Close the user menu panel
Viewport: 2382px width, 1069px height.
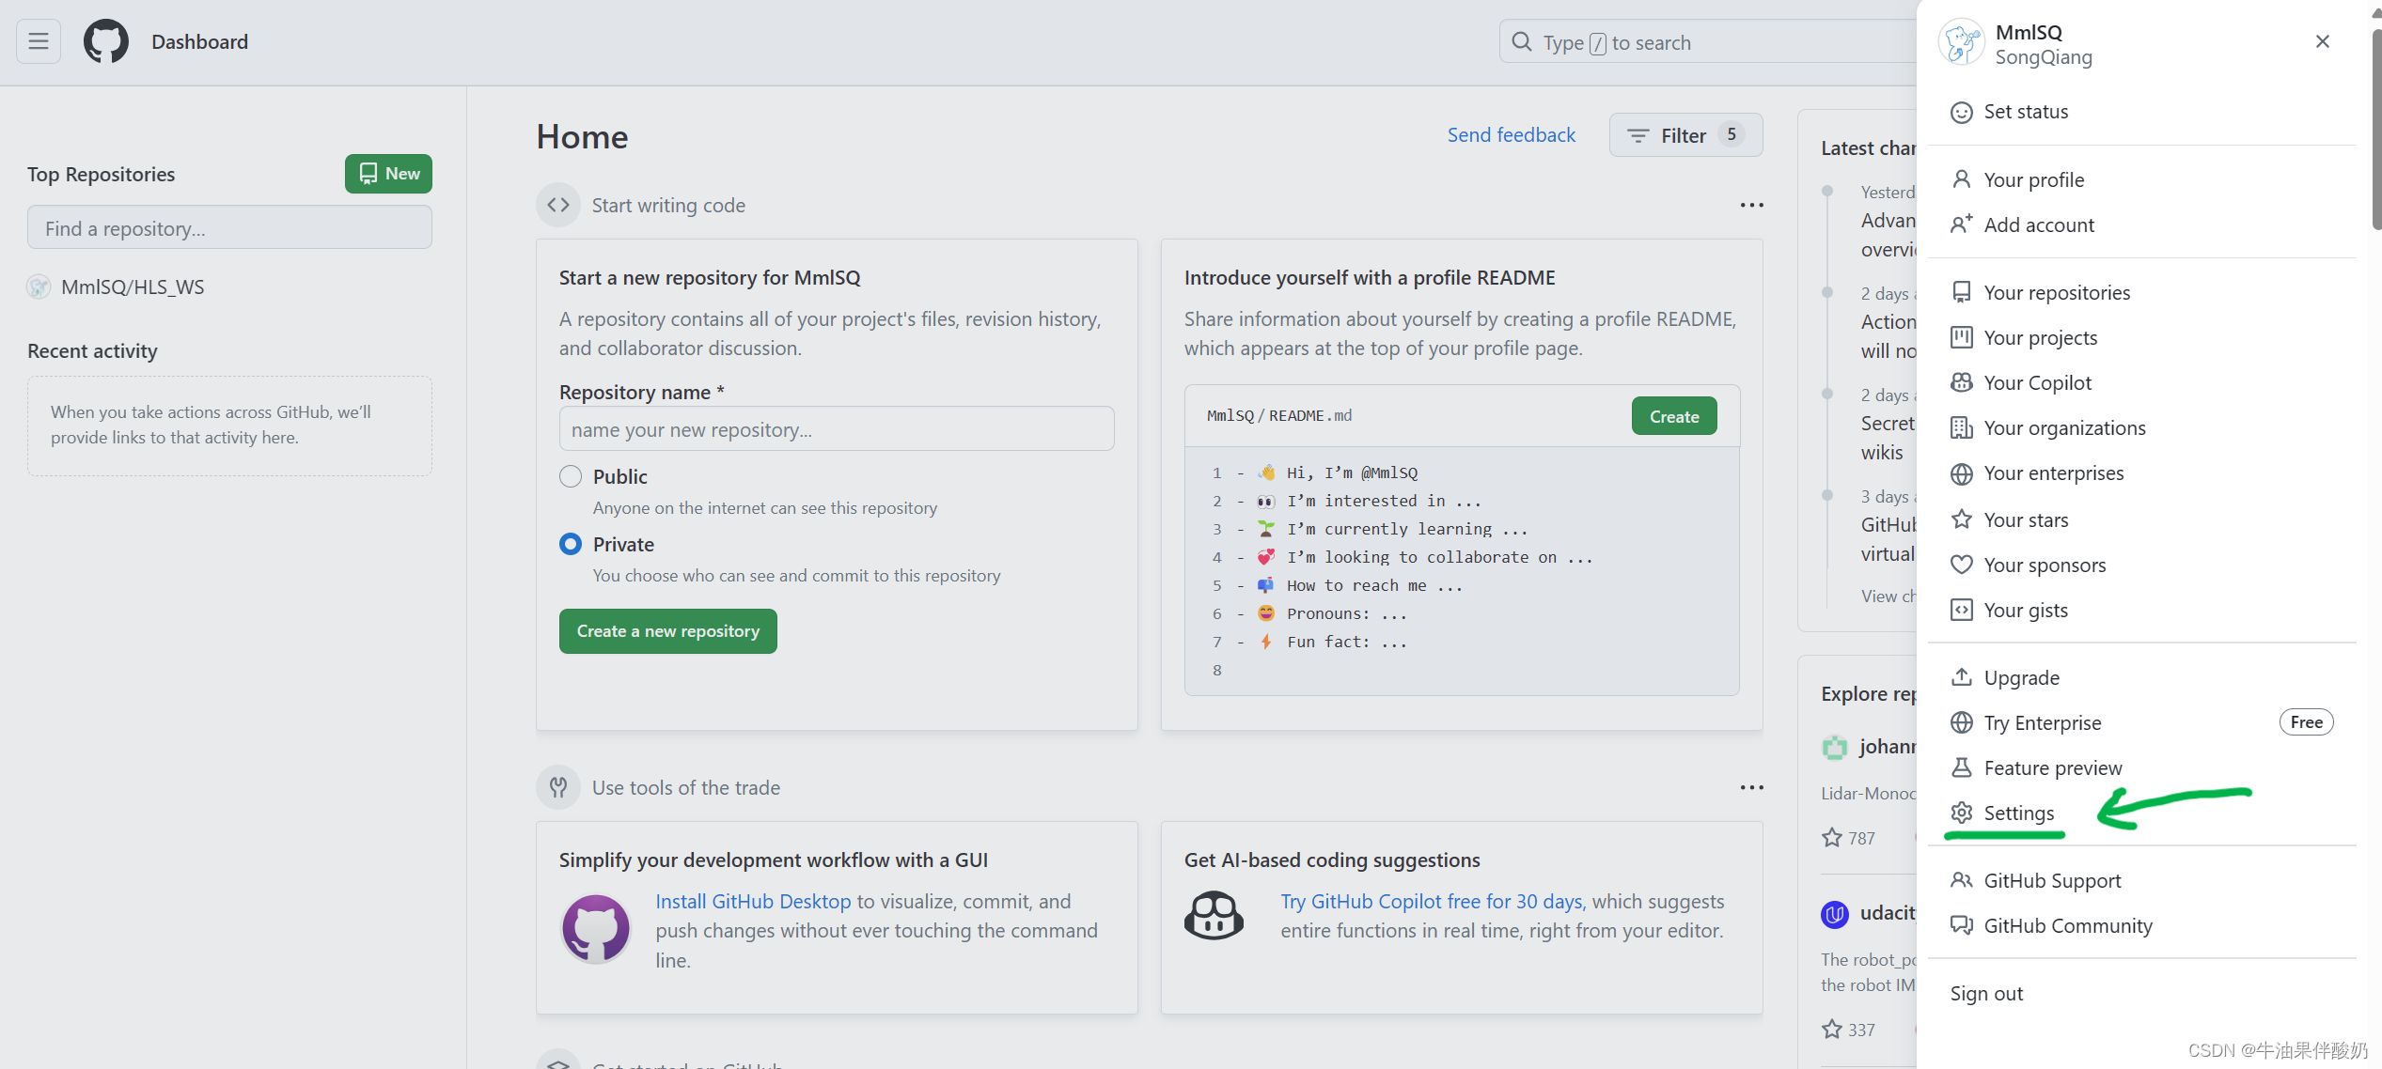tap(2322, 41)
